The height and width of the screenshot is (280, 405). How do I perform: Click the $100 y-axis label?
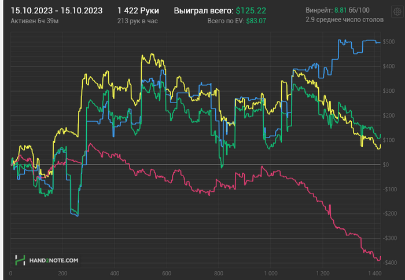tap(388, 140)
